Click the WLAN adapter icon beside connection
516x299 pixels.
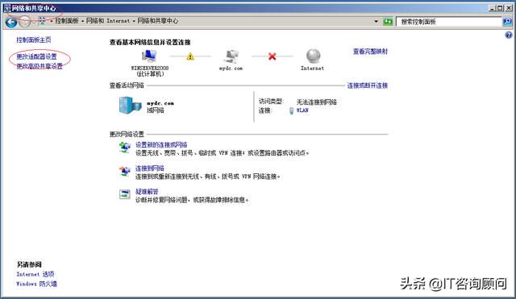291,111
